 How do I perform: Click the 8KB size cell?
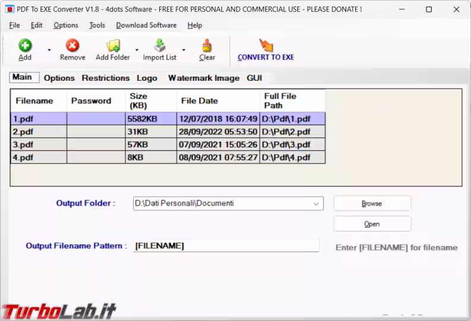click(x=151, y=158)
